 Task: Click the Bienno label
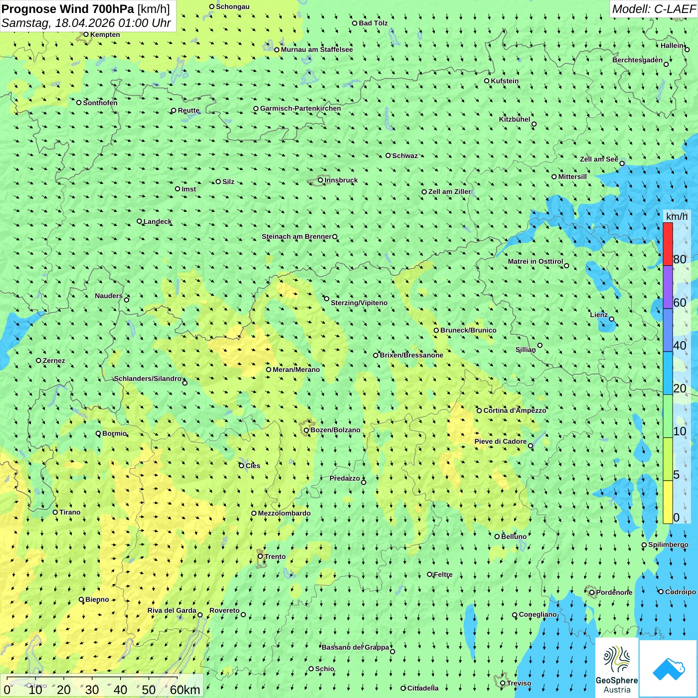tap(97, 599)
